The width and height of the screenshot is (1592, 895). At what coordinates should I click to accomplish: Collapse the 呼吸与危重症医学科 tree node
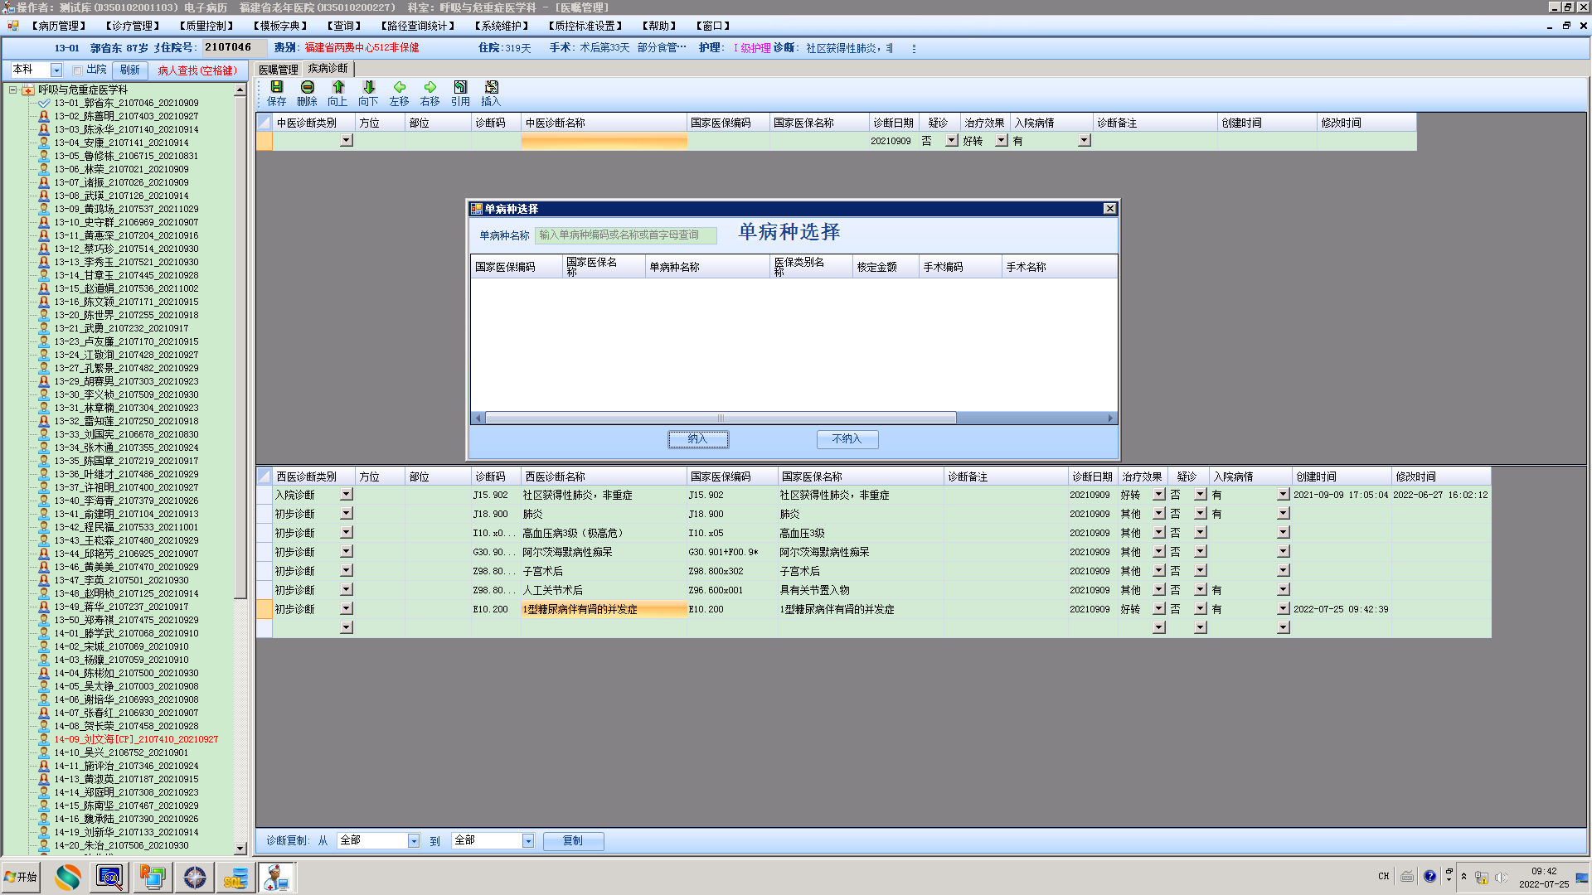point(13,89)
